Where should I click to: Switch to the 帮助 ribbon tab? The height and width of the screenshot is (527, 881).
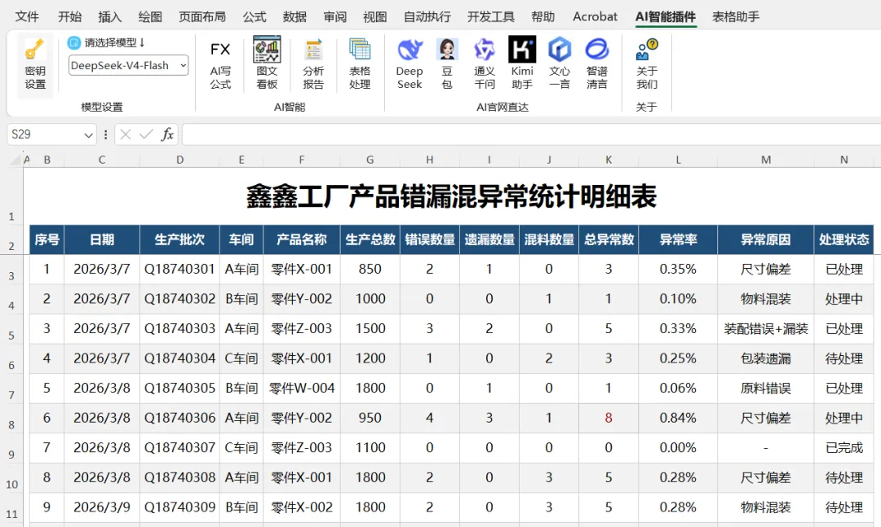542,17
